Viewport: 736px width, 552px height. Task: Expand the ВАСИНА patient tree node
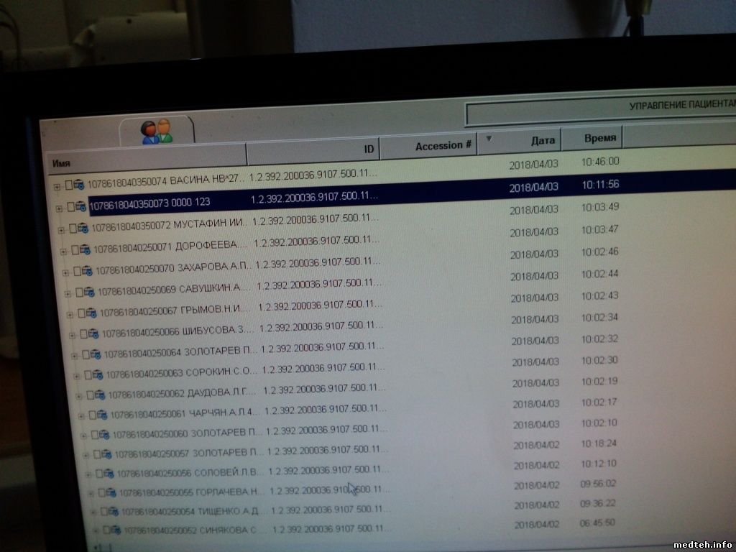click(x=57, y=187)
